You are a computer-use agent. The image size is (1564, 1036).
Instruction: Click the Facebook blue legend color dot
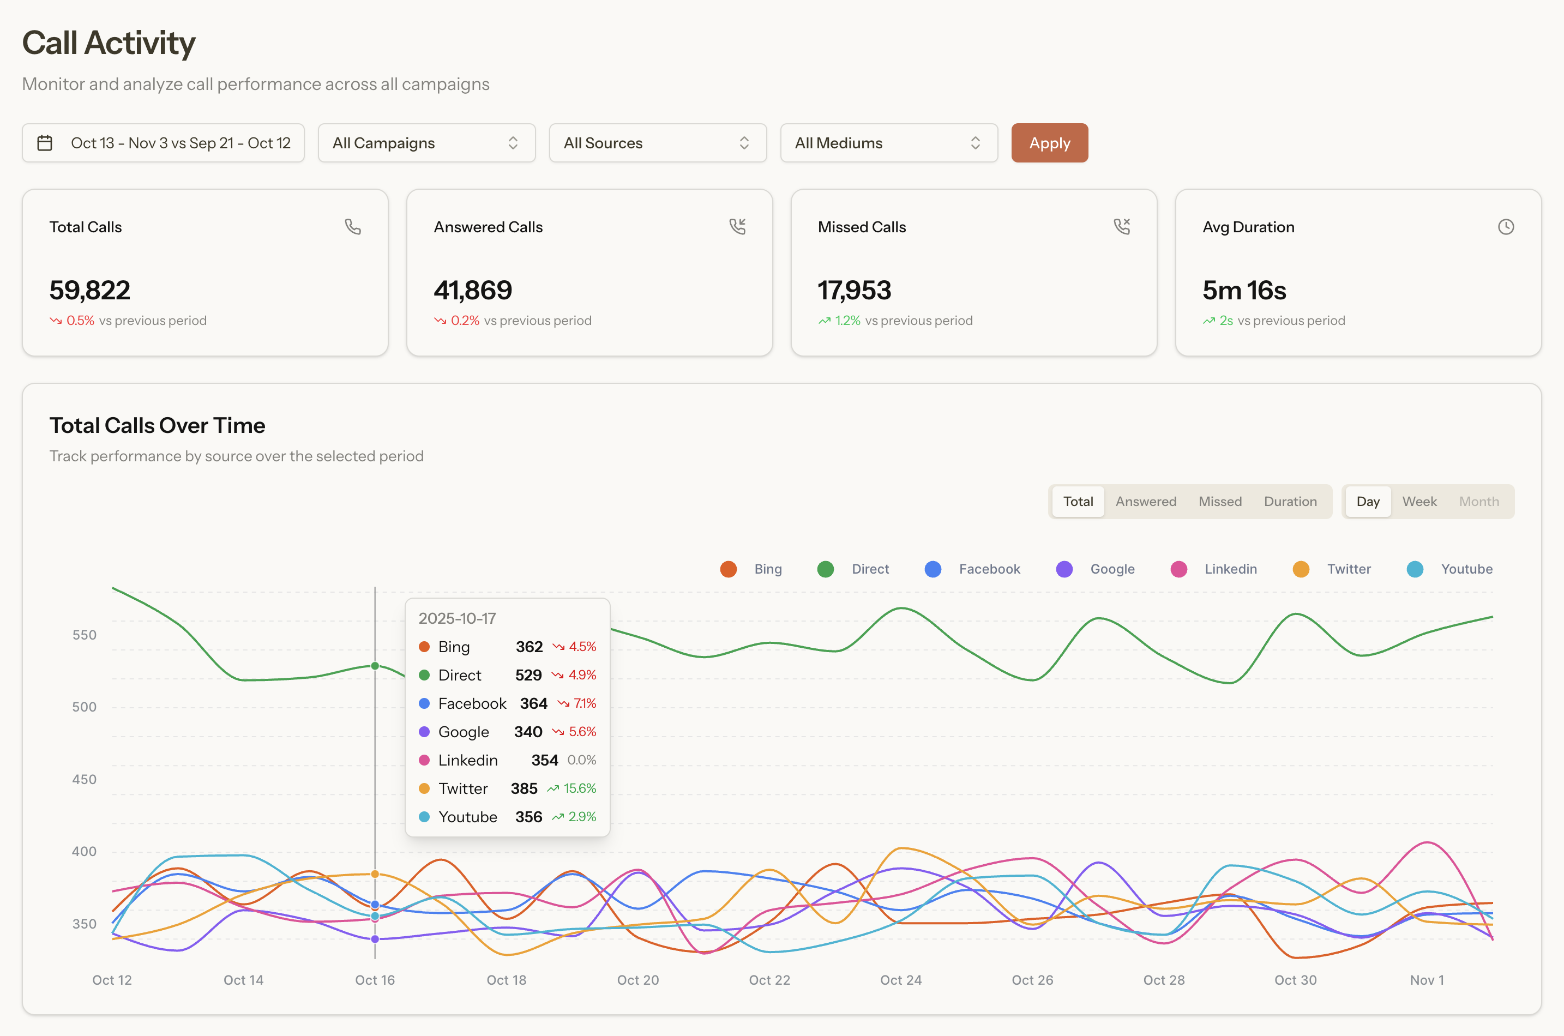point(933,569)
